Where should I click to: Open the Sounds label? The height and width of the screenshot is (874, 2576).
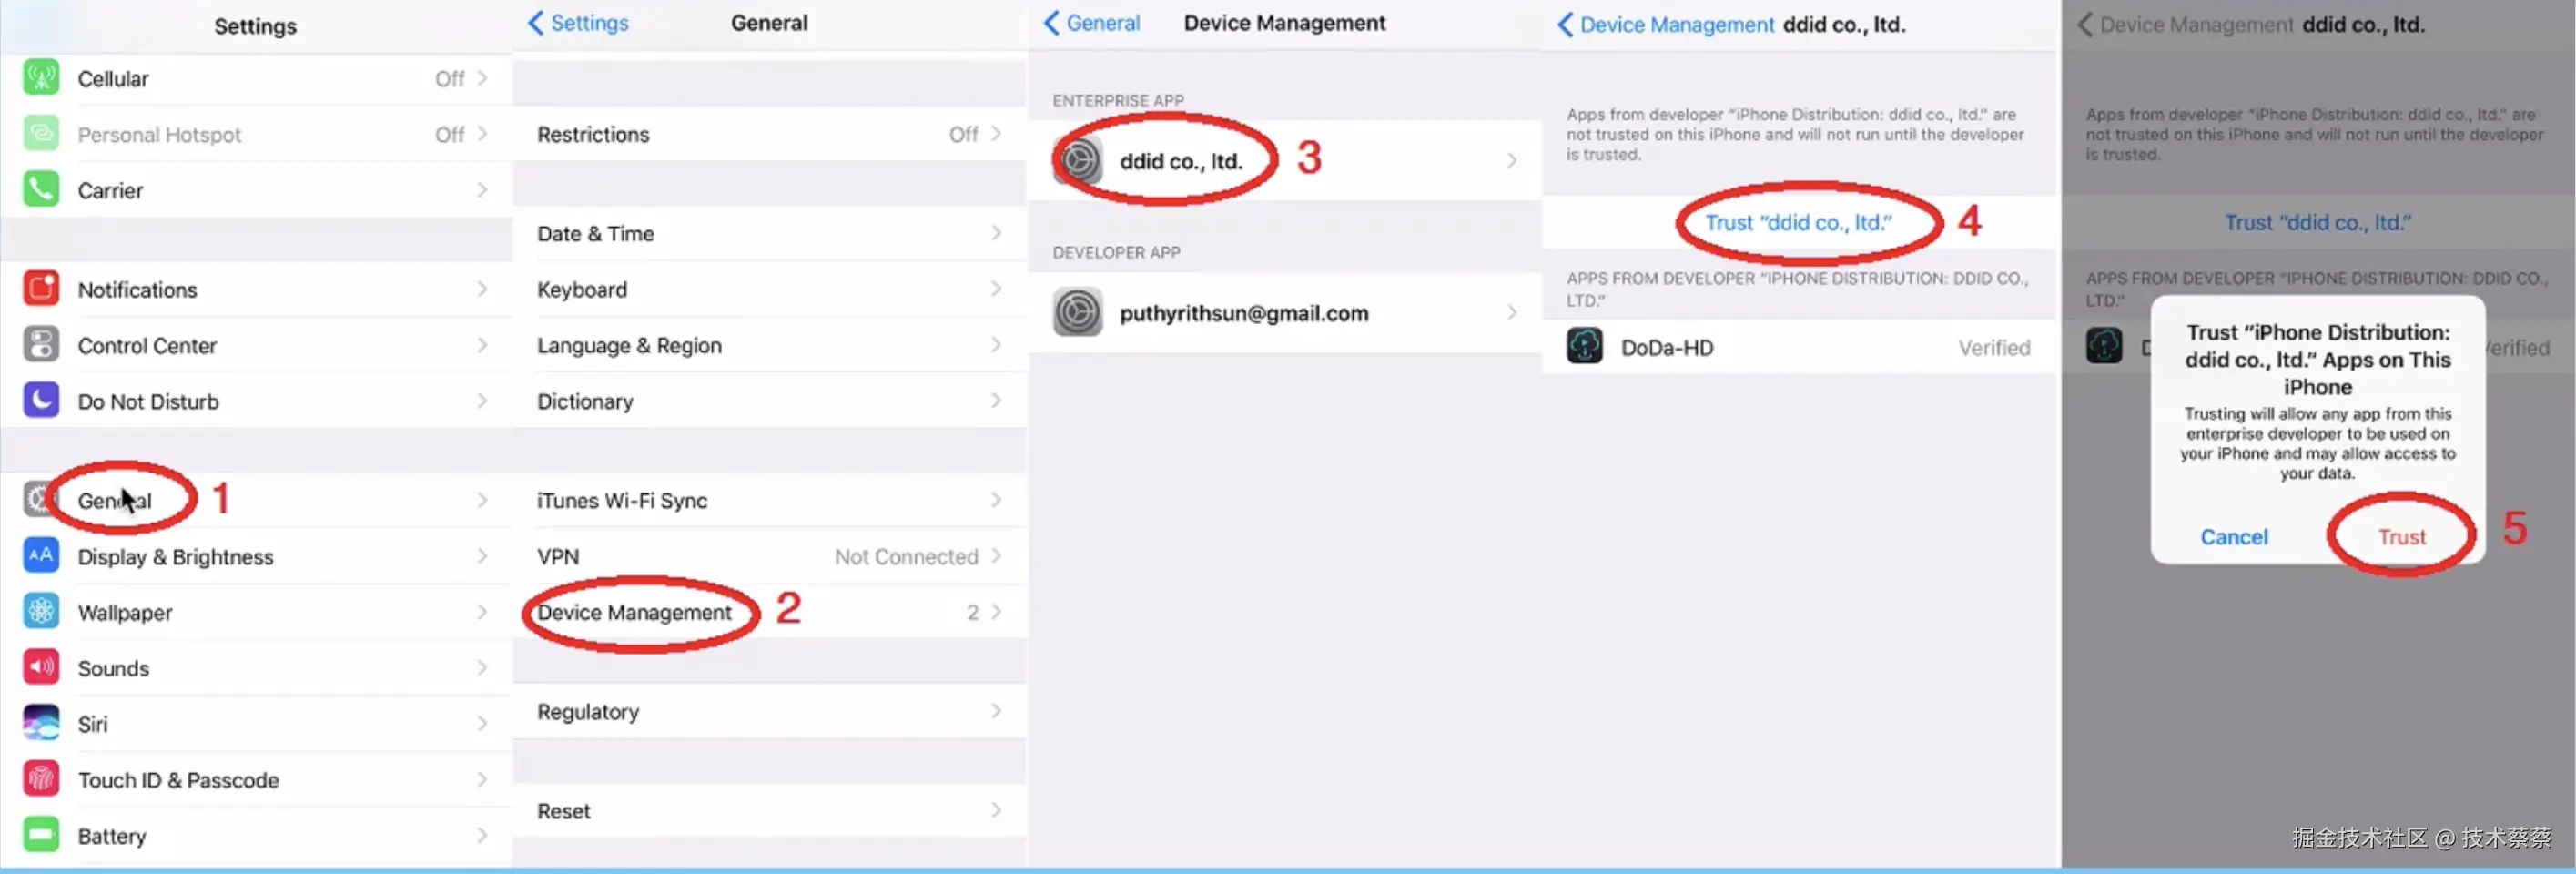click(113, 668)
